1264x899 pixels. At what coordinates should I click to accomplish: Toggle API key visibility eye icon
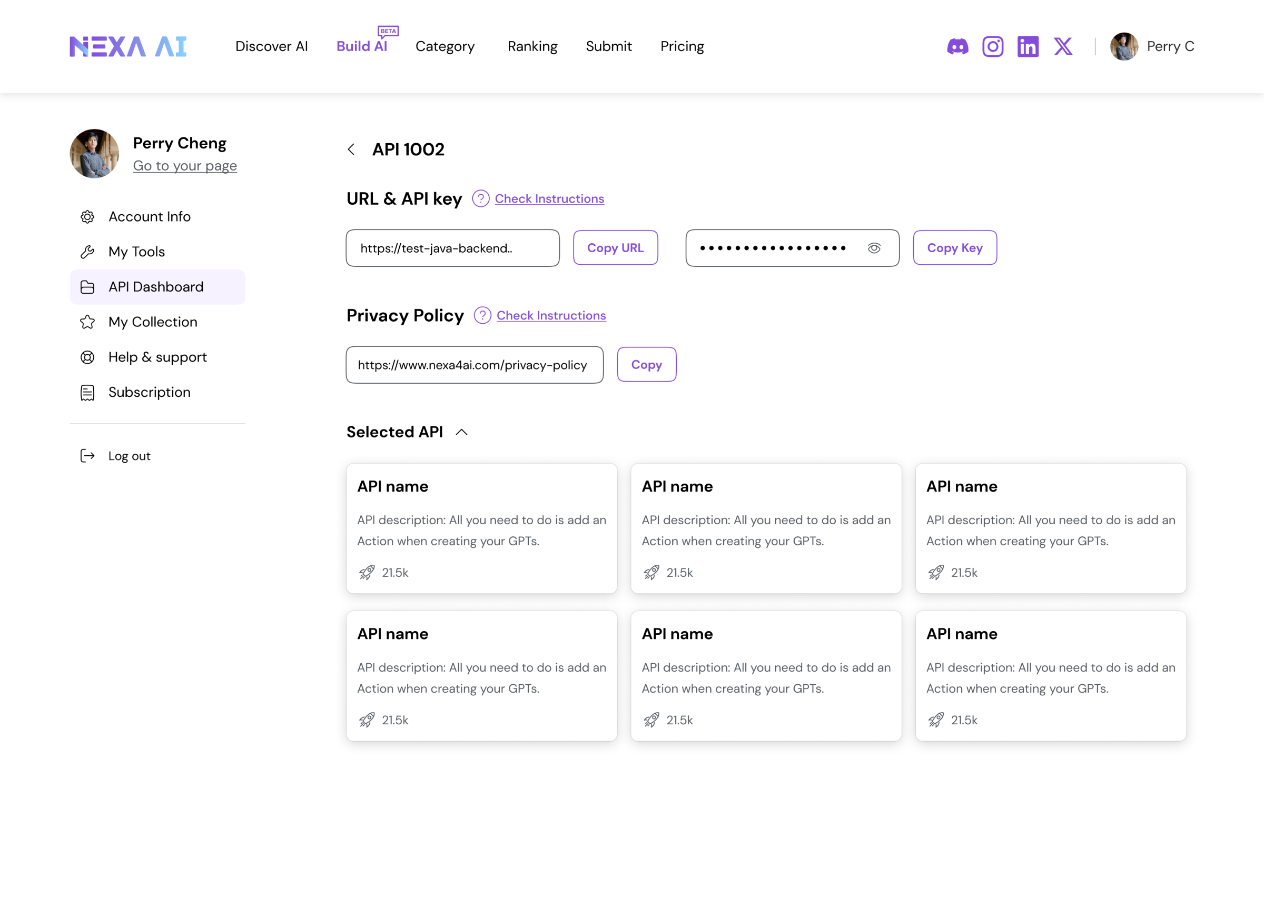[874, 248]
